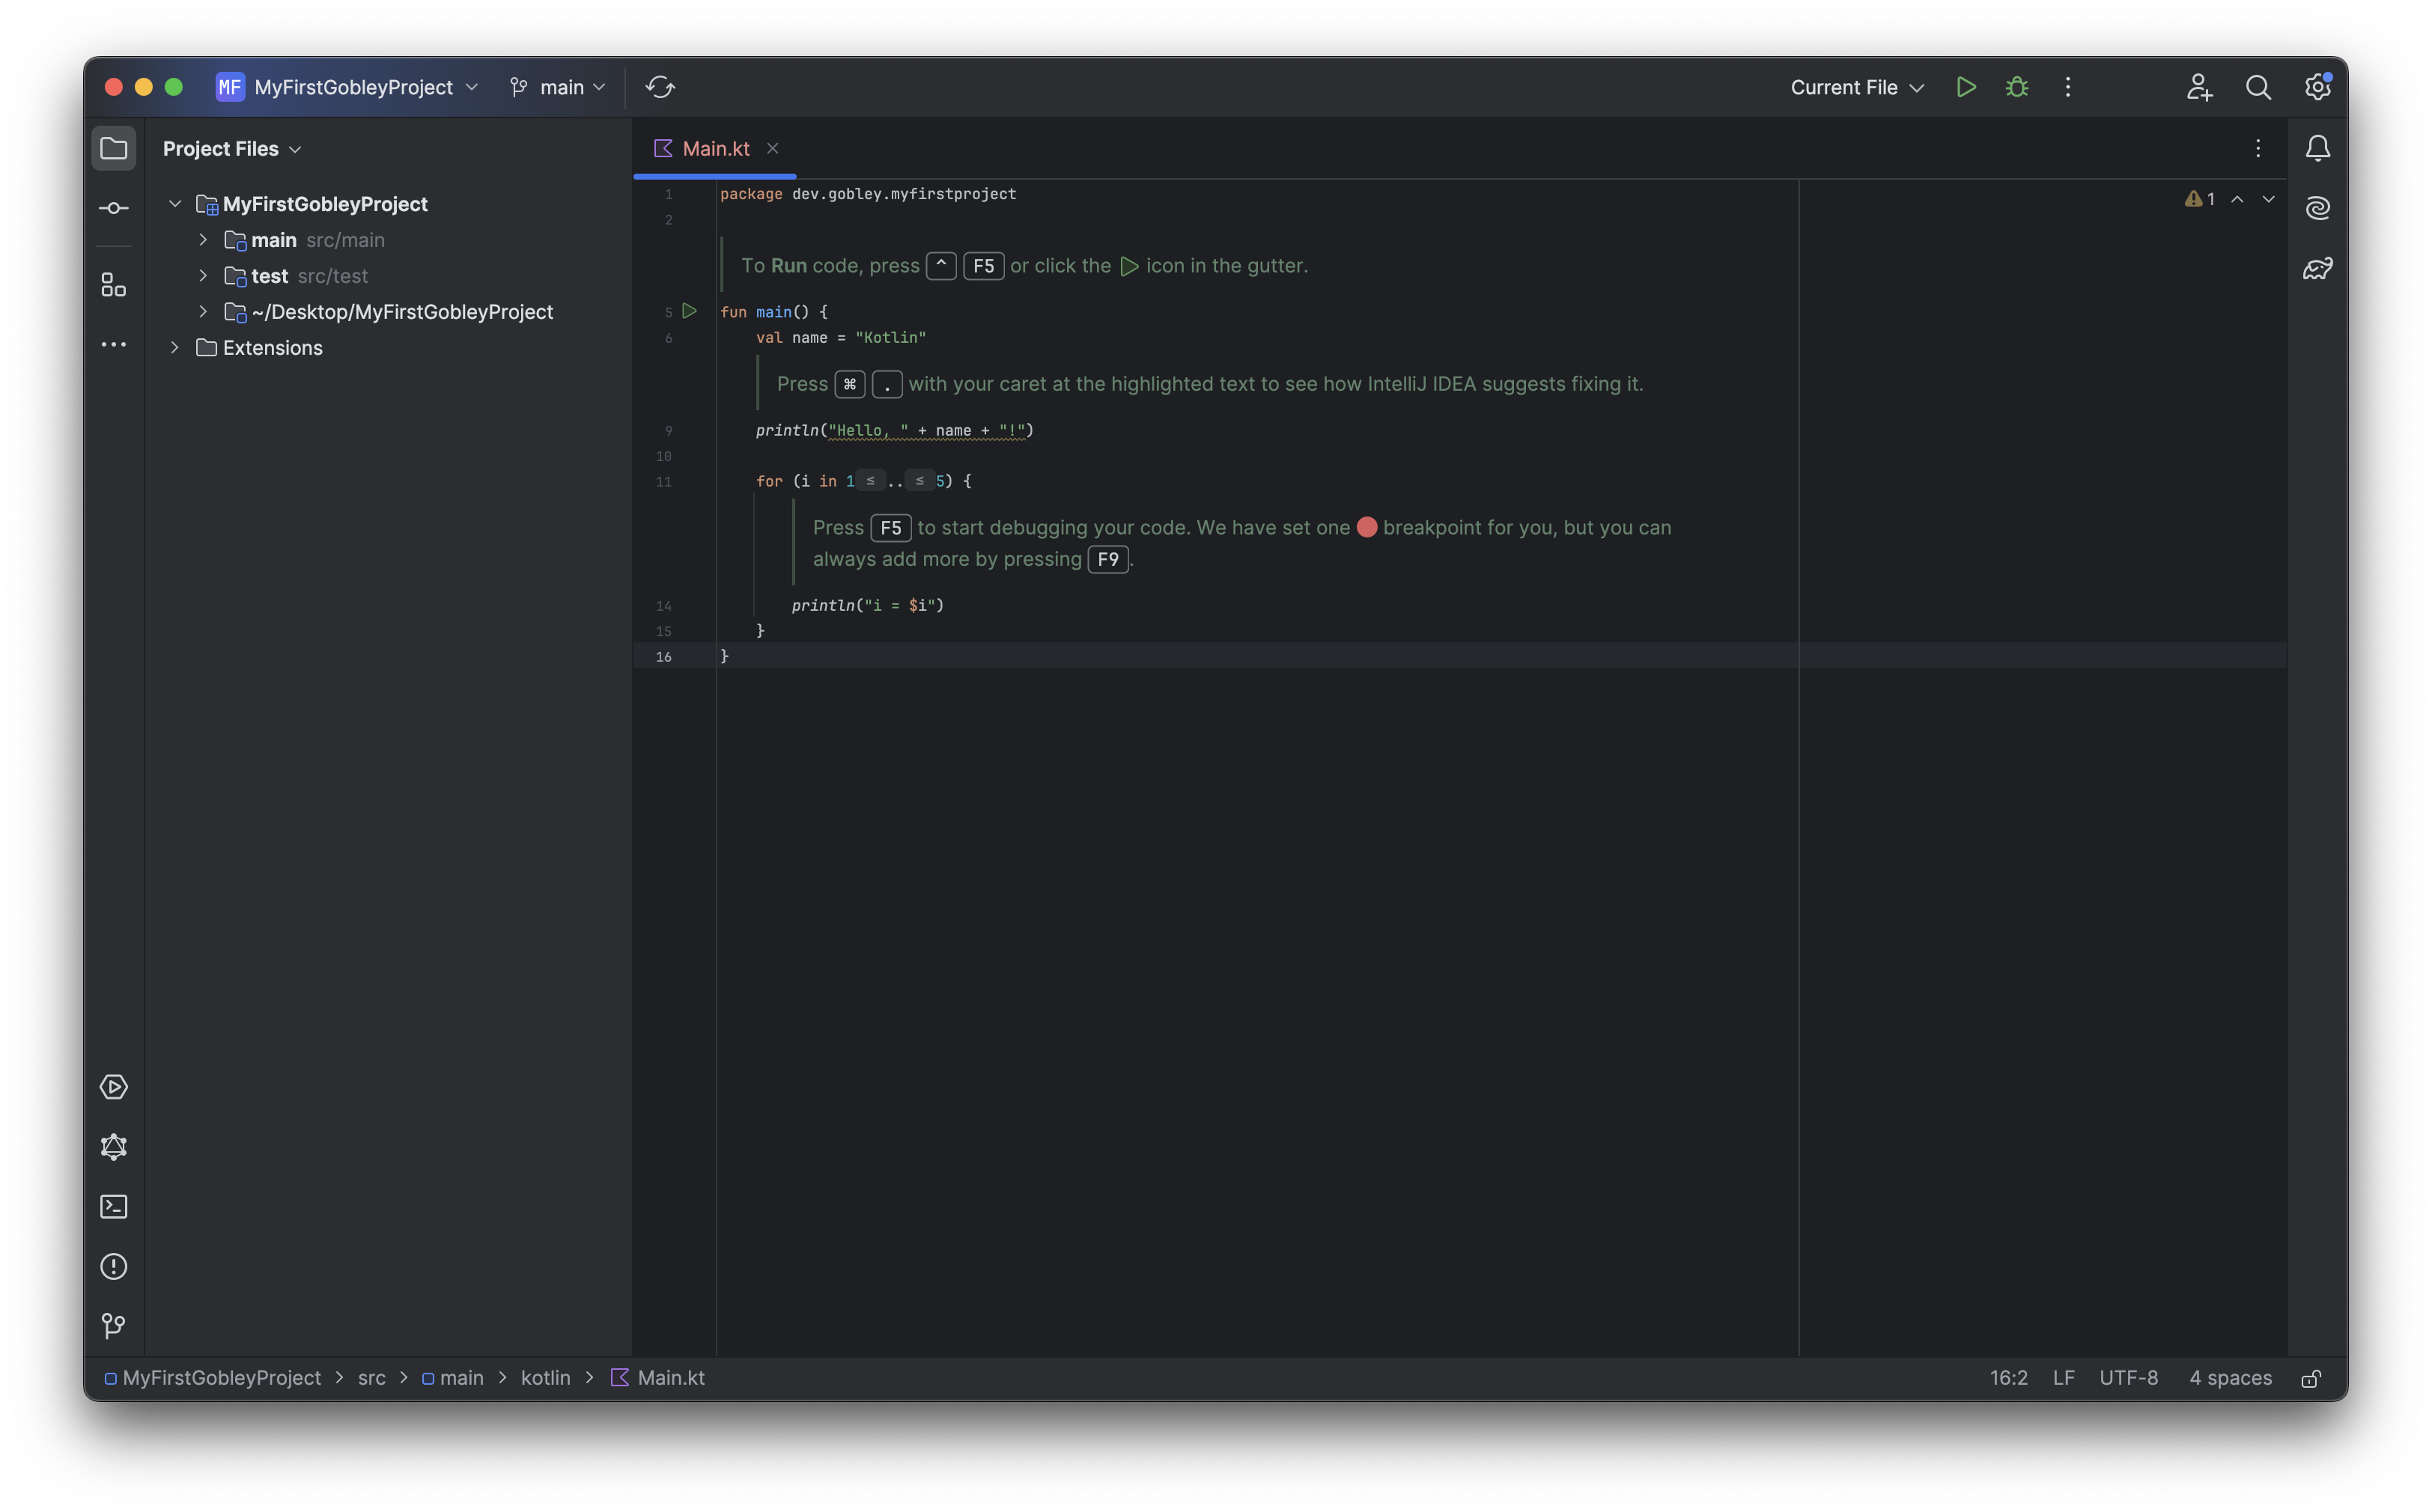Screen dimensions: 2432x1512
Task: Click the warning indicator showing 1 problem
Action: click(2200, 199)
